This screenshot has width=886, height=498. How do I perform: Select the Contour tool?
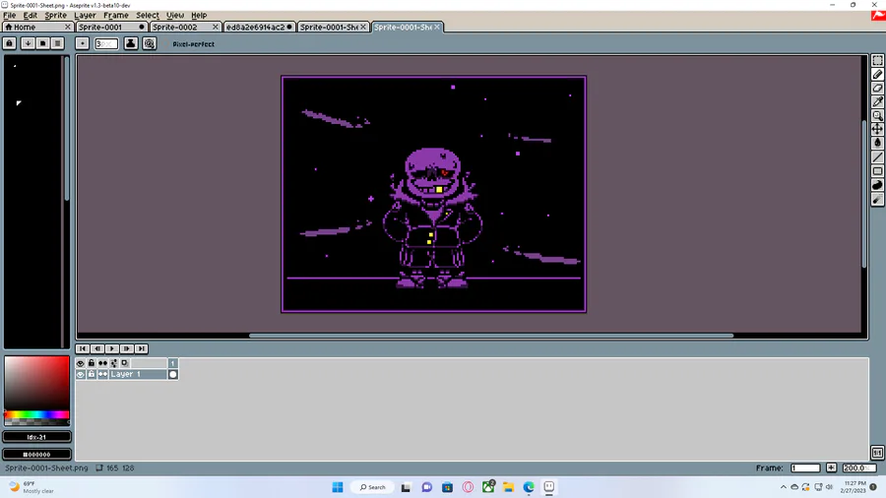877,185
